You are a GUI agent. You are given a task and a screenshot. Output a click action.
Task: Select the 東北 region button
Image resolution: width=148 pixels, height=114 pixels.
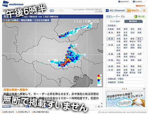(x=111, y=33)
